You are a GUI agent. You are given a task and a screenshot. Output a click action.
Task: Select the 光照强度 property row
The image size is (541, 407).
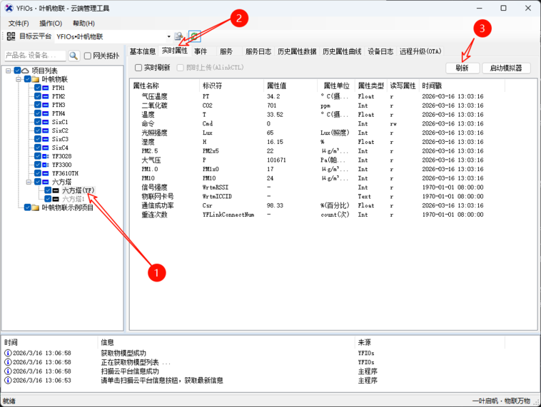tap(318, 133)
